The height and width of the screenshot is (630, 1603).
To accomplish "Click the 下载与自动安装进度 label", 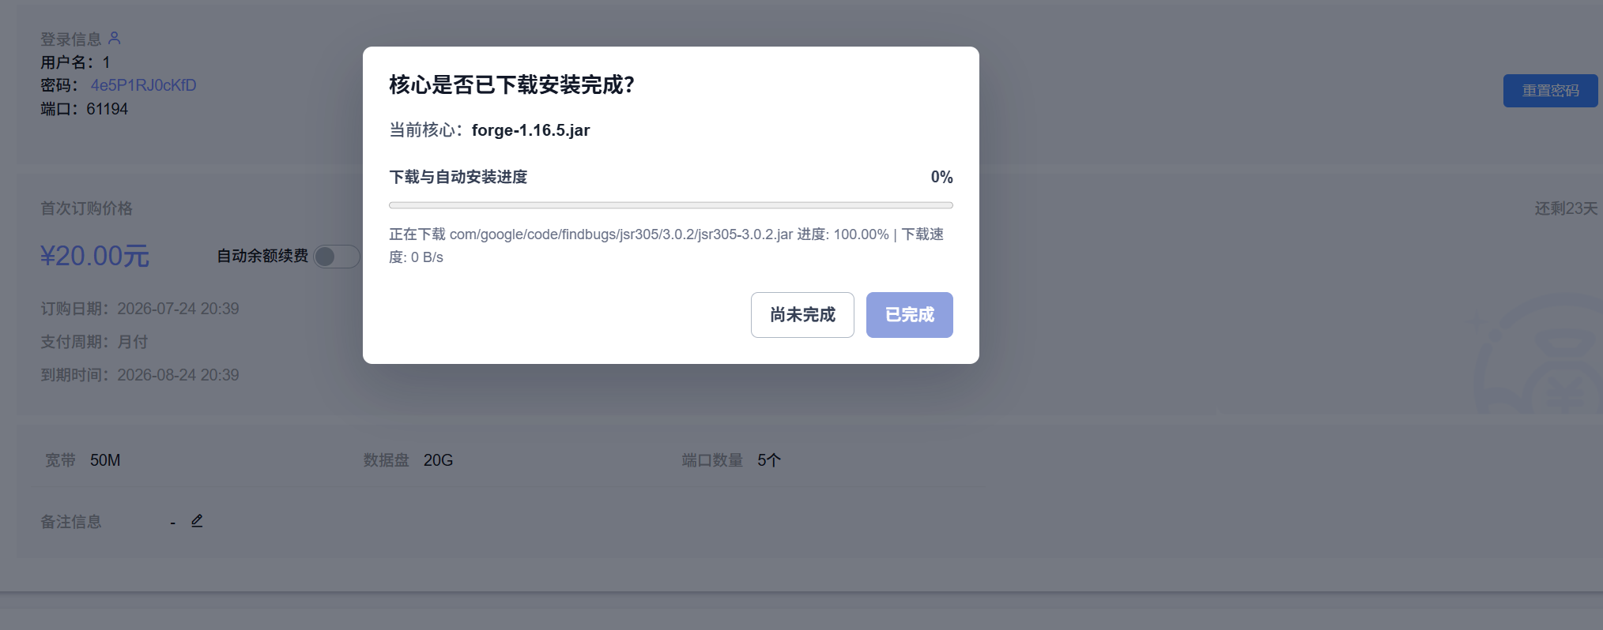I will pos(458,177).
